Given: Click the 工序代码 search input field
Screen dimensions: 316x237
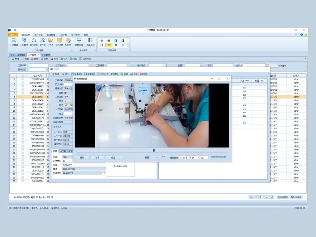Looking at the screenshot, I should tap(39, 65).
